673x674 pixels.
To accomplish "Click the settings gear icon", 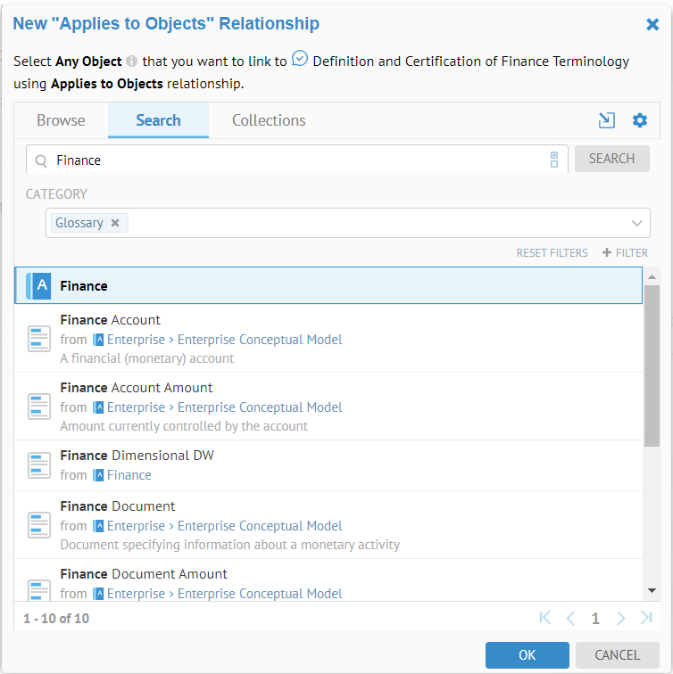I will 639,120.
